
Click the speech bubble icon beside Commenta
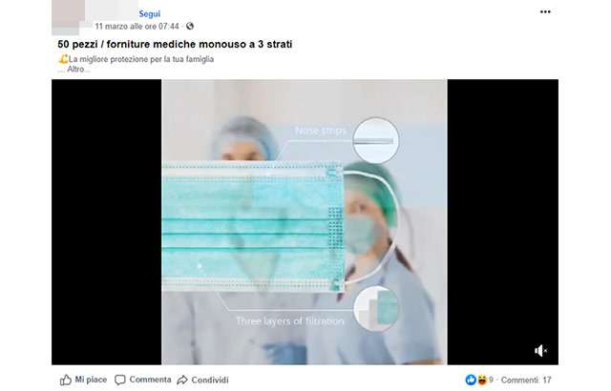click(120, 381)
